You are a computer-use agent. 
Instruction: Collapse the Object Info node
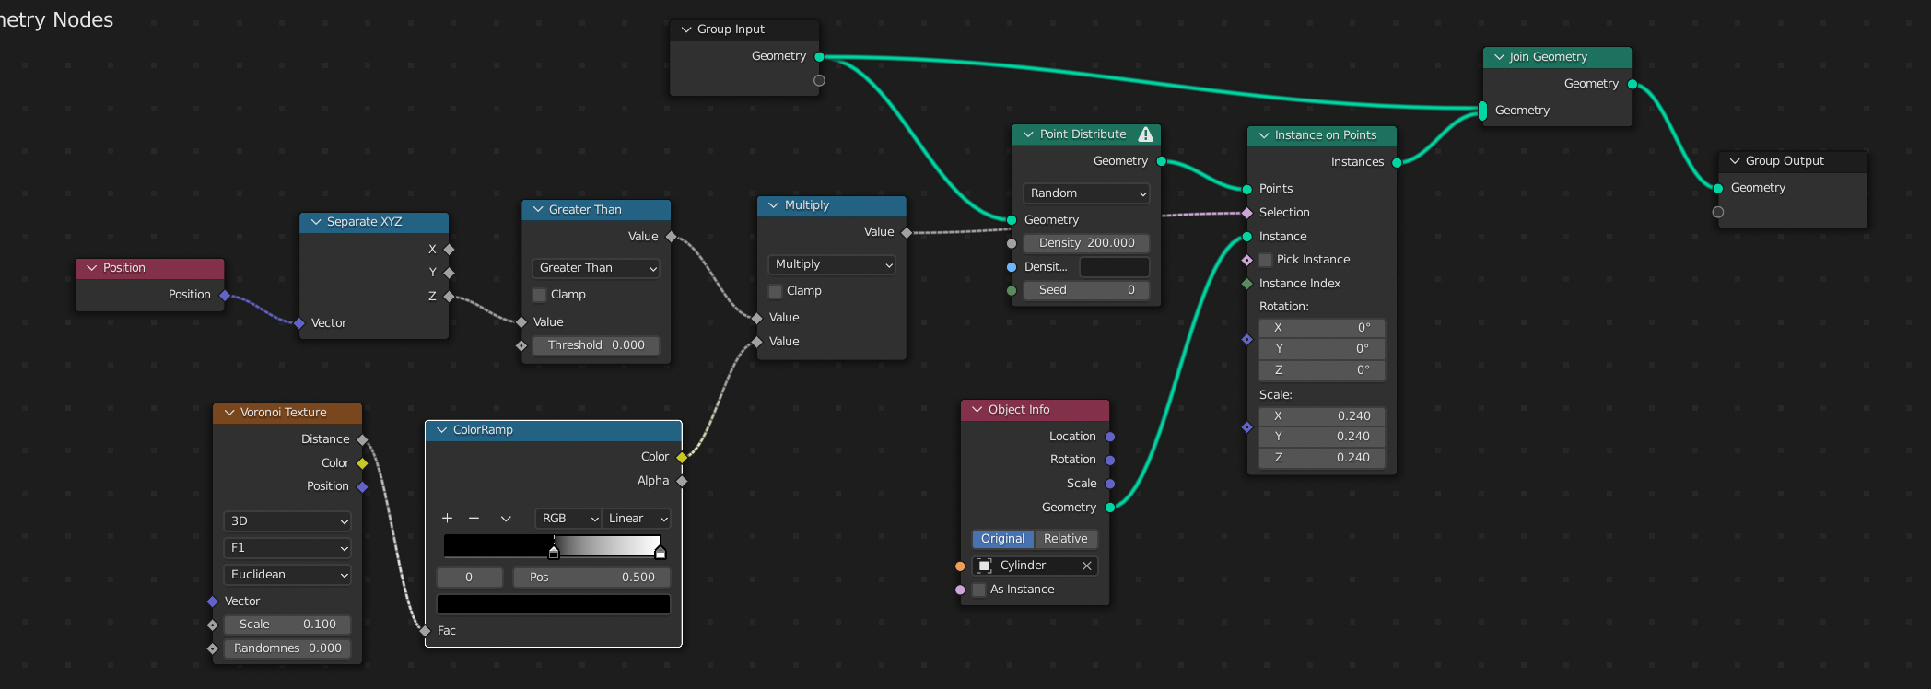(977, 410)
